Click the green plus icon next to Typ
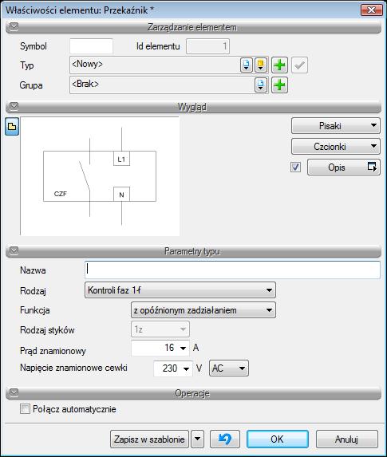The height and width of the screenshot is (457, 387). (279, 65)
